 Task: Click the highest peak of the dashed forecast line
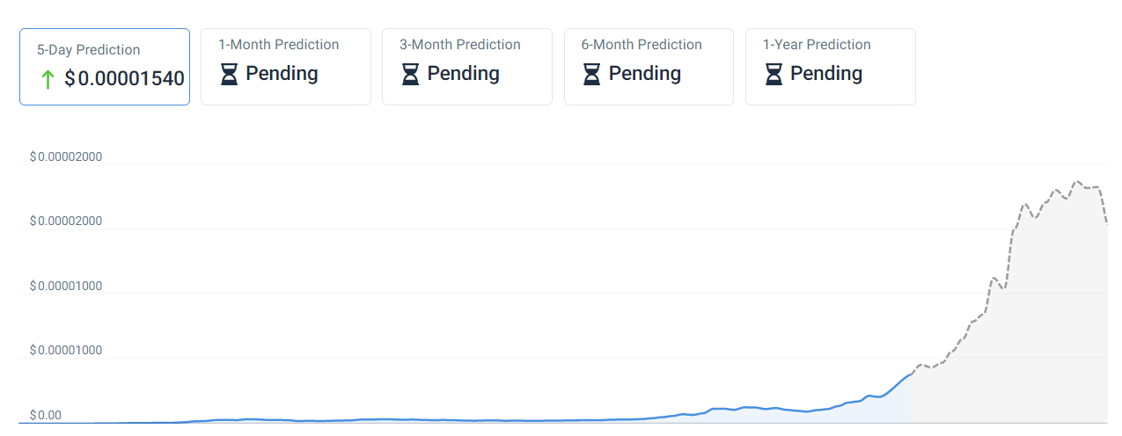[1076, 182]
